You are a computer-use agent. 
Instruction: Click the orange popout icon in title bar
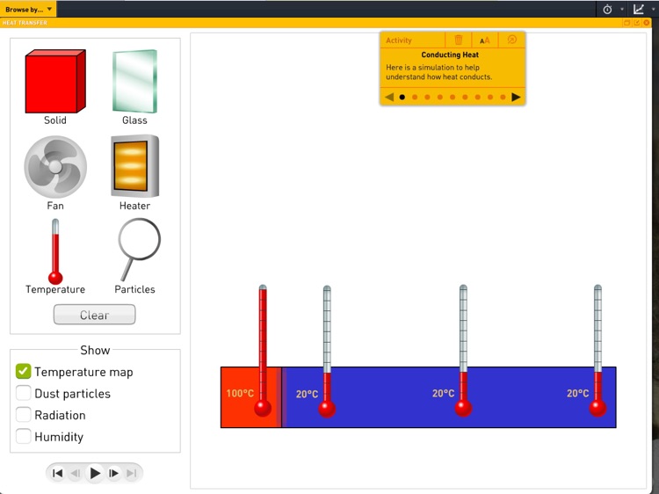(626, 23)
